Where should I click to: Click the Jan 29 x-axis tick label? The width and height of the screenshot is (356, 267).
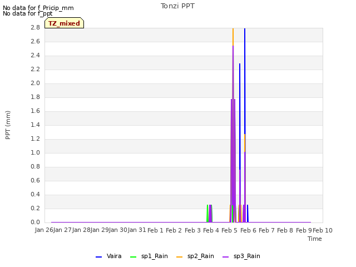click(x=100, y=230)
